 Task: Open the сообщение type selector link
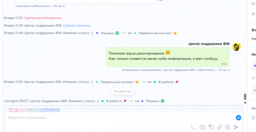[49, 109]
